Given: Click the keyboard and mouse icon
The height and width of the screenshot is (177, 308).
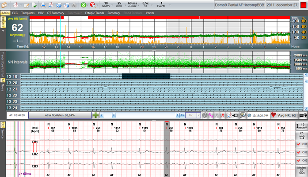Looking at the screenshot, I should click(303, 115).
